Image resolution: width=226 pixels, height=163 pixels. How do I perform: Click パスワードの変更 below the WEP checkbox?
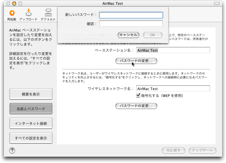tap(136, 106)
